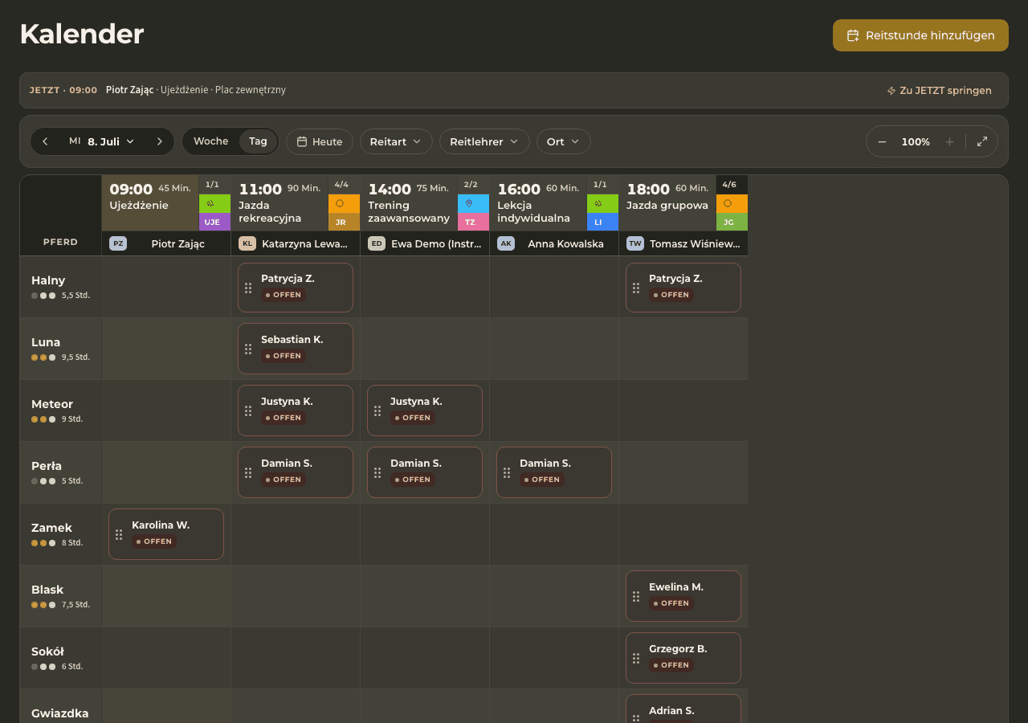
Task: Open the Reitart filter dropdown
Action: pyautogui.click(x=396, y=141)
